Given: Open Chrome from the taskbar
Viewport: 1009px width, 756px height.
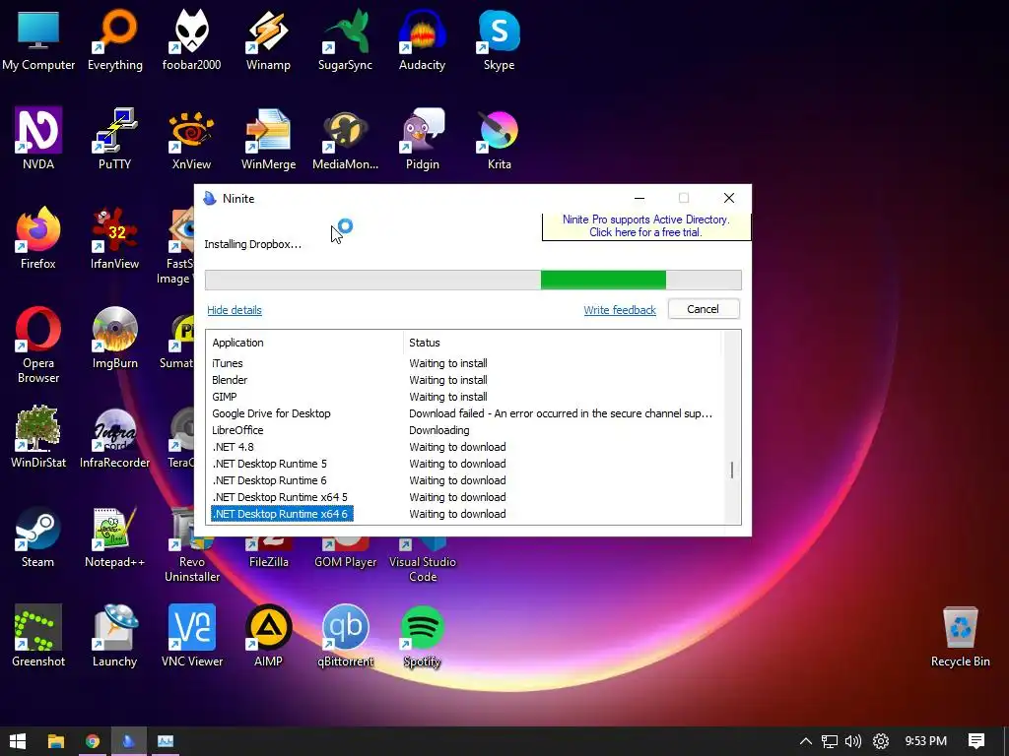Looking at the screenshot, I should [92, 741].
